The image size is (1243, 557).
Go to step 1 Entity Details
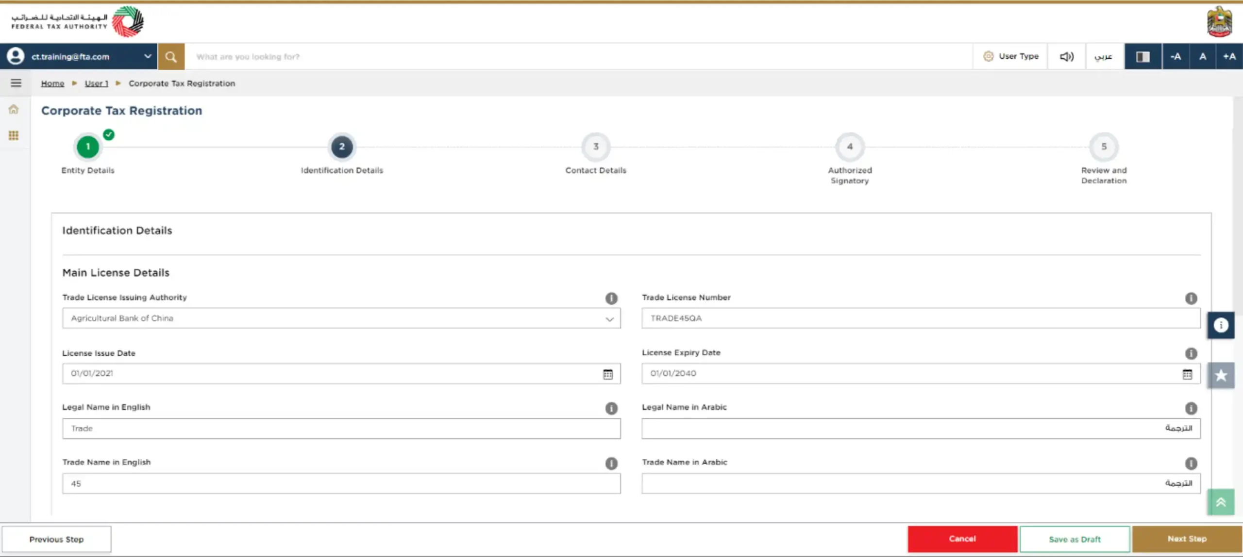point(88,147)
